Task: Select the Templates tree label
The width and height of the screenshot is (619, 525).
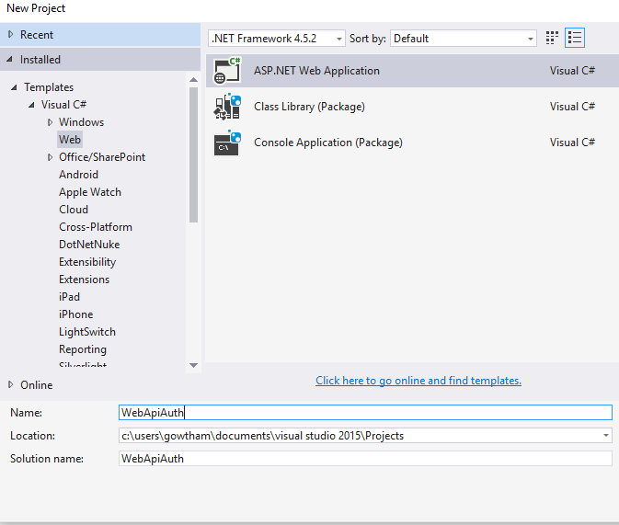Action: 49,87
